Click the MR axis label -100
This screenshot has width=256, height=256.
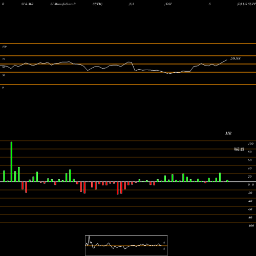251,226
